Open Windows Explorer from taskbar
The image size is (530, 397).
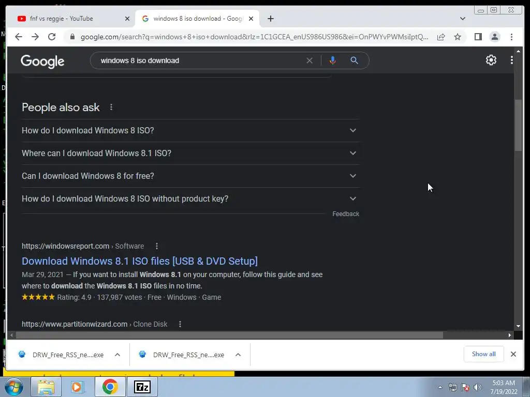46,387
